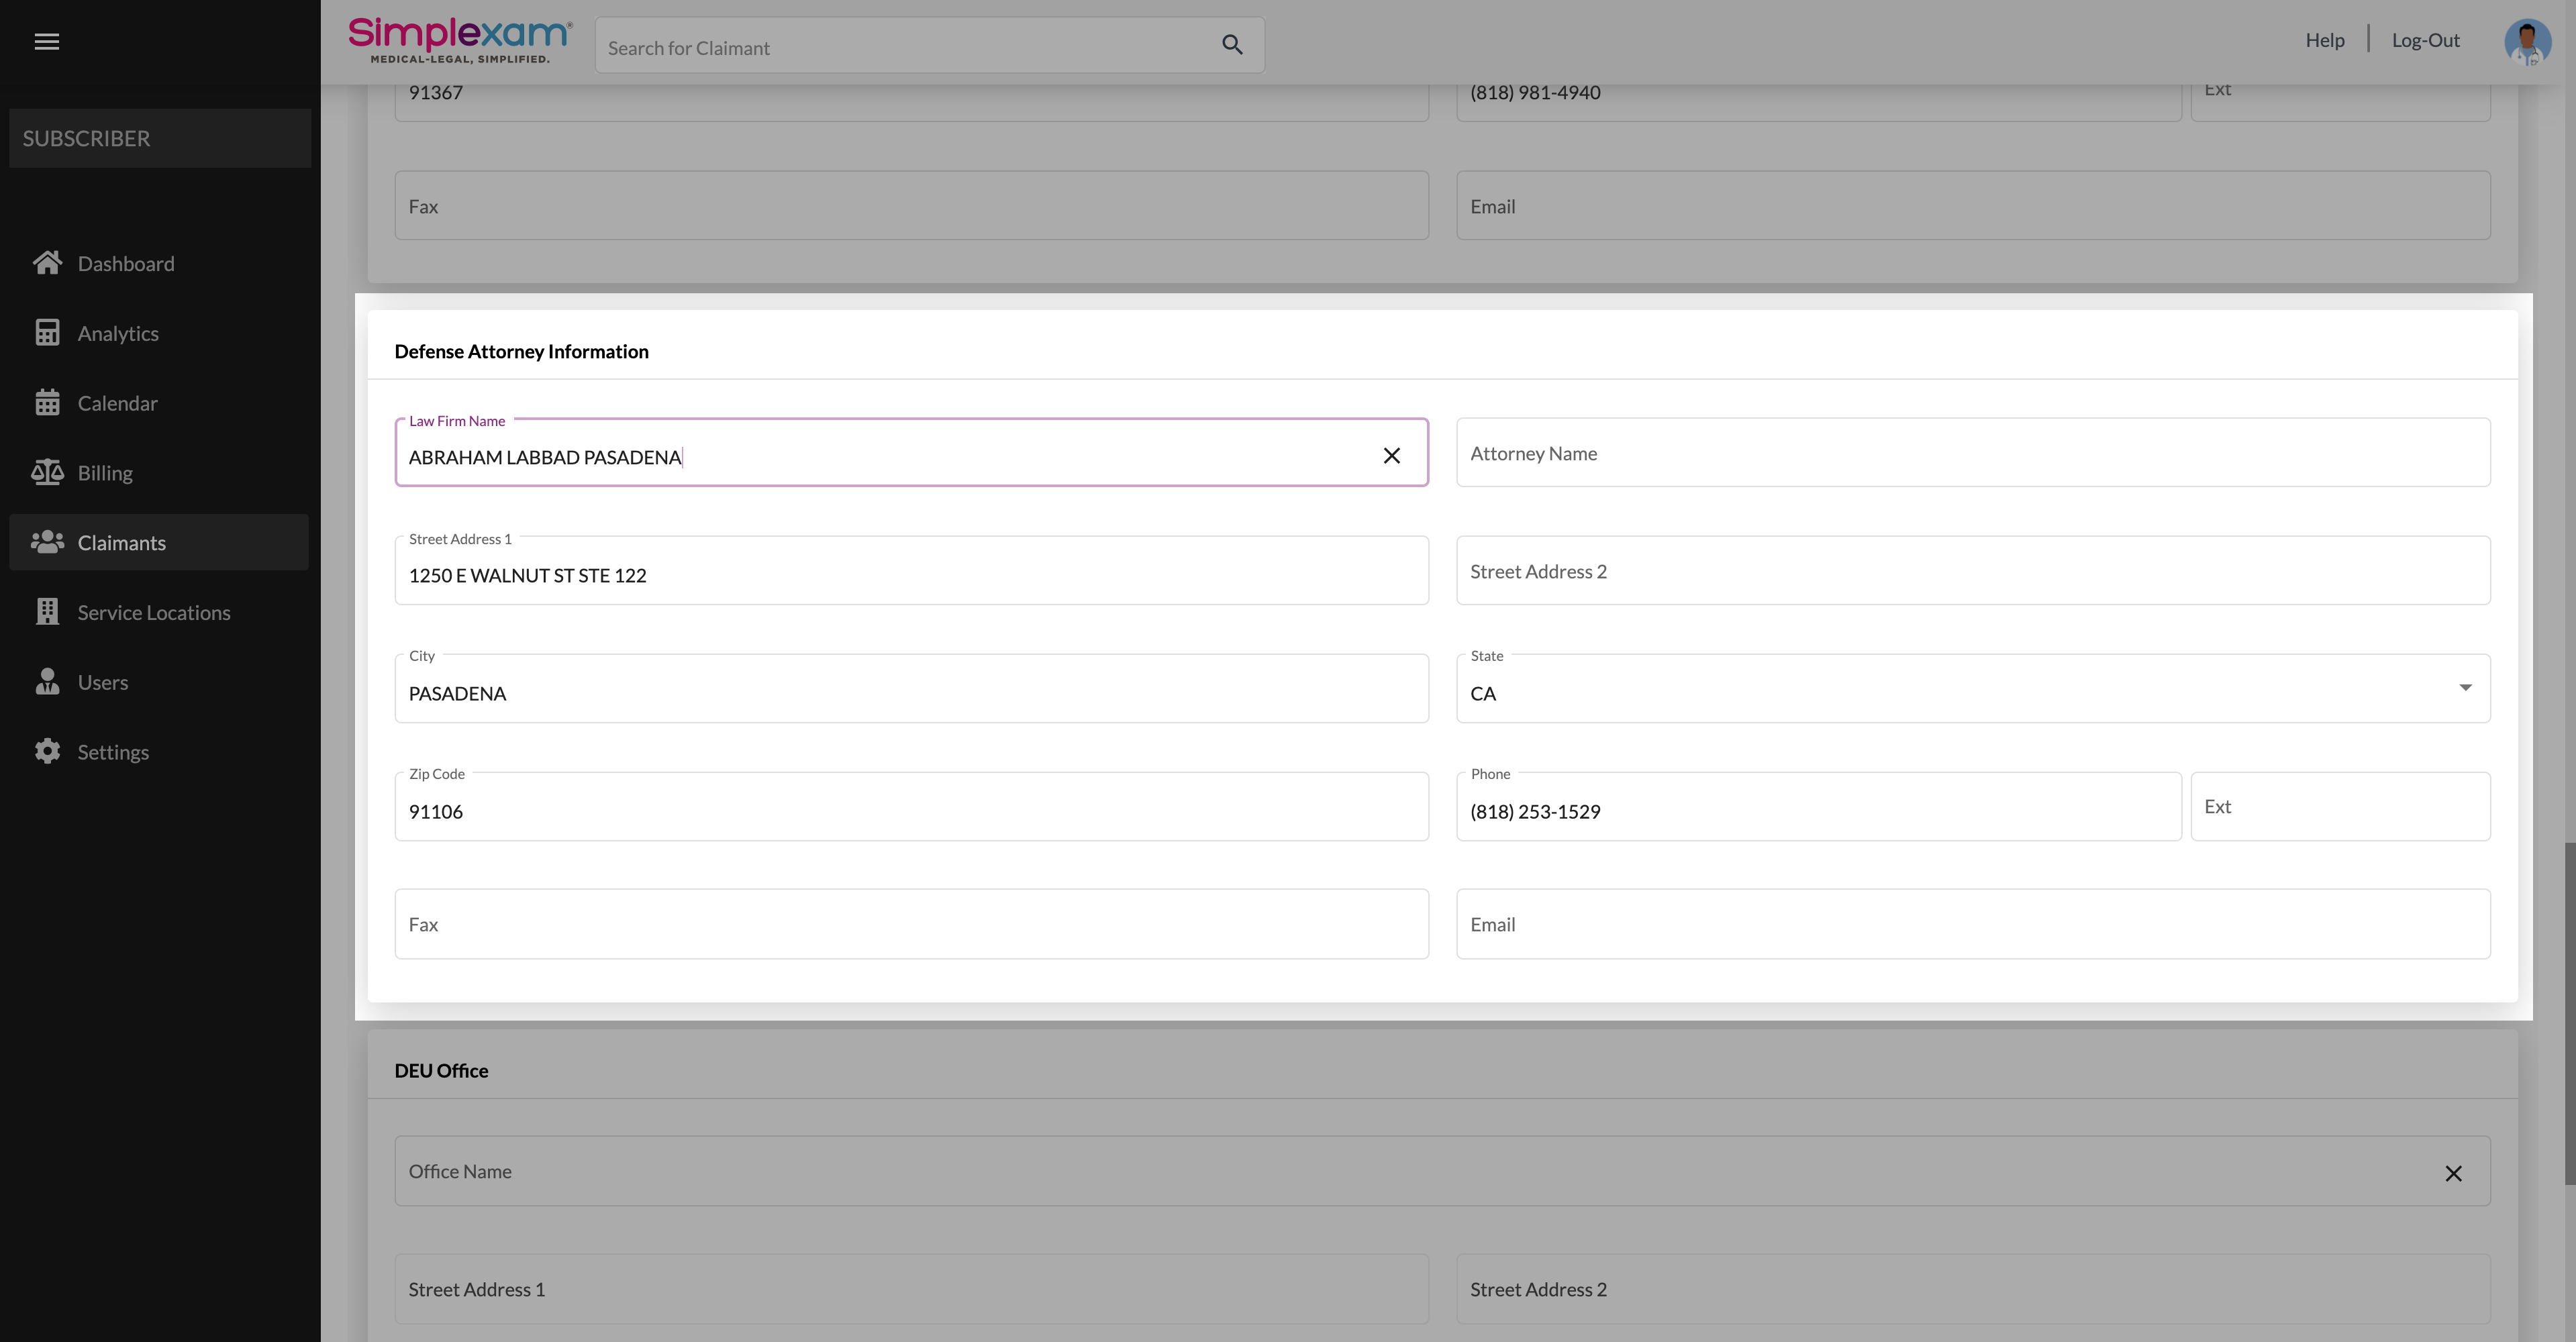Screen dimensions: 2576x1342
Task: Click the defense attorney Email field
Action: click(1972, 924)
